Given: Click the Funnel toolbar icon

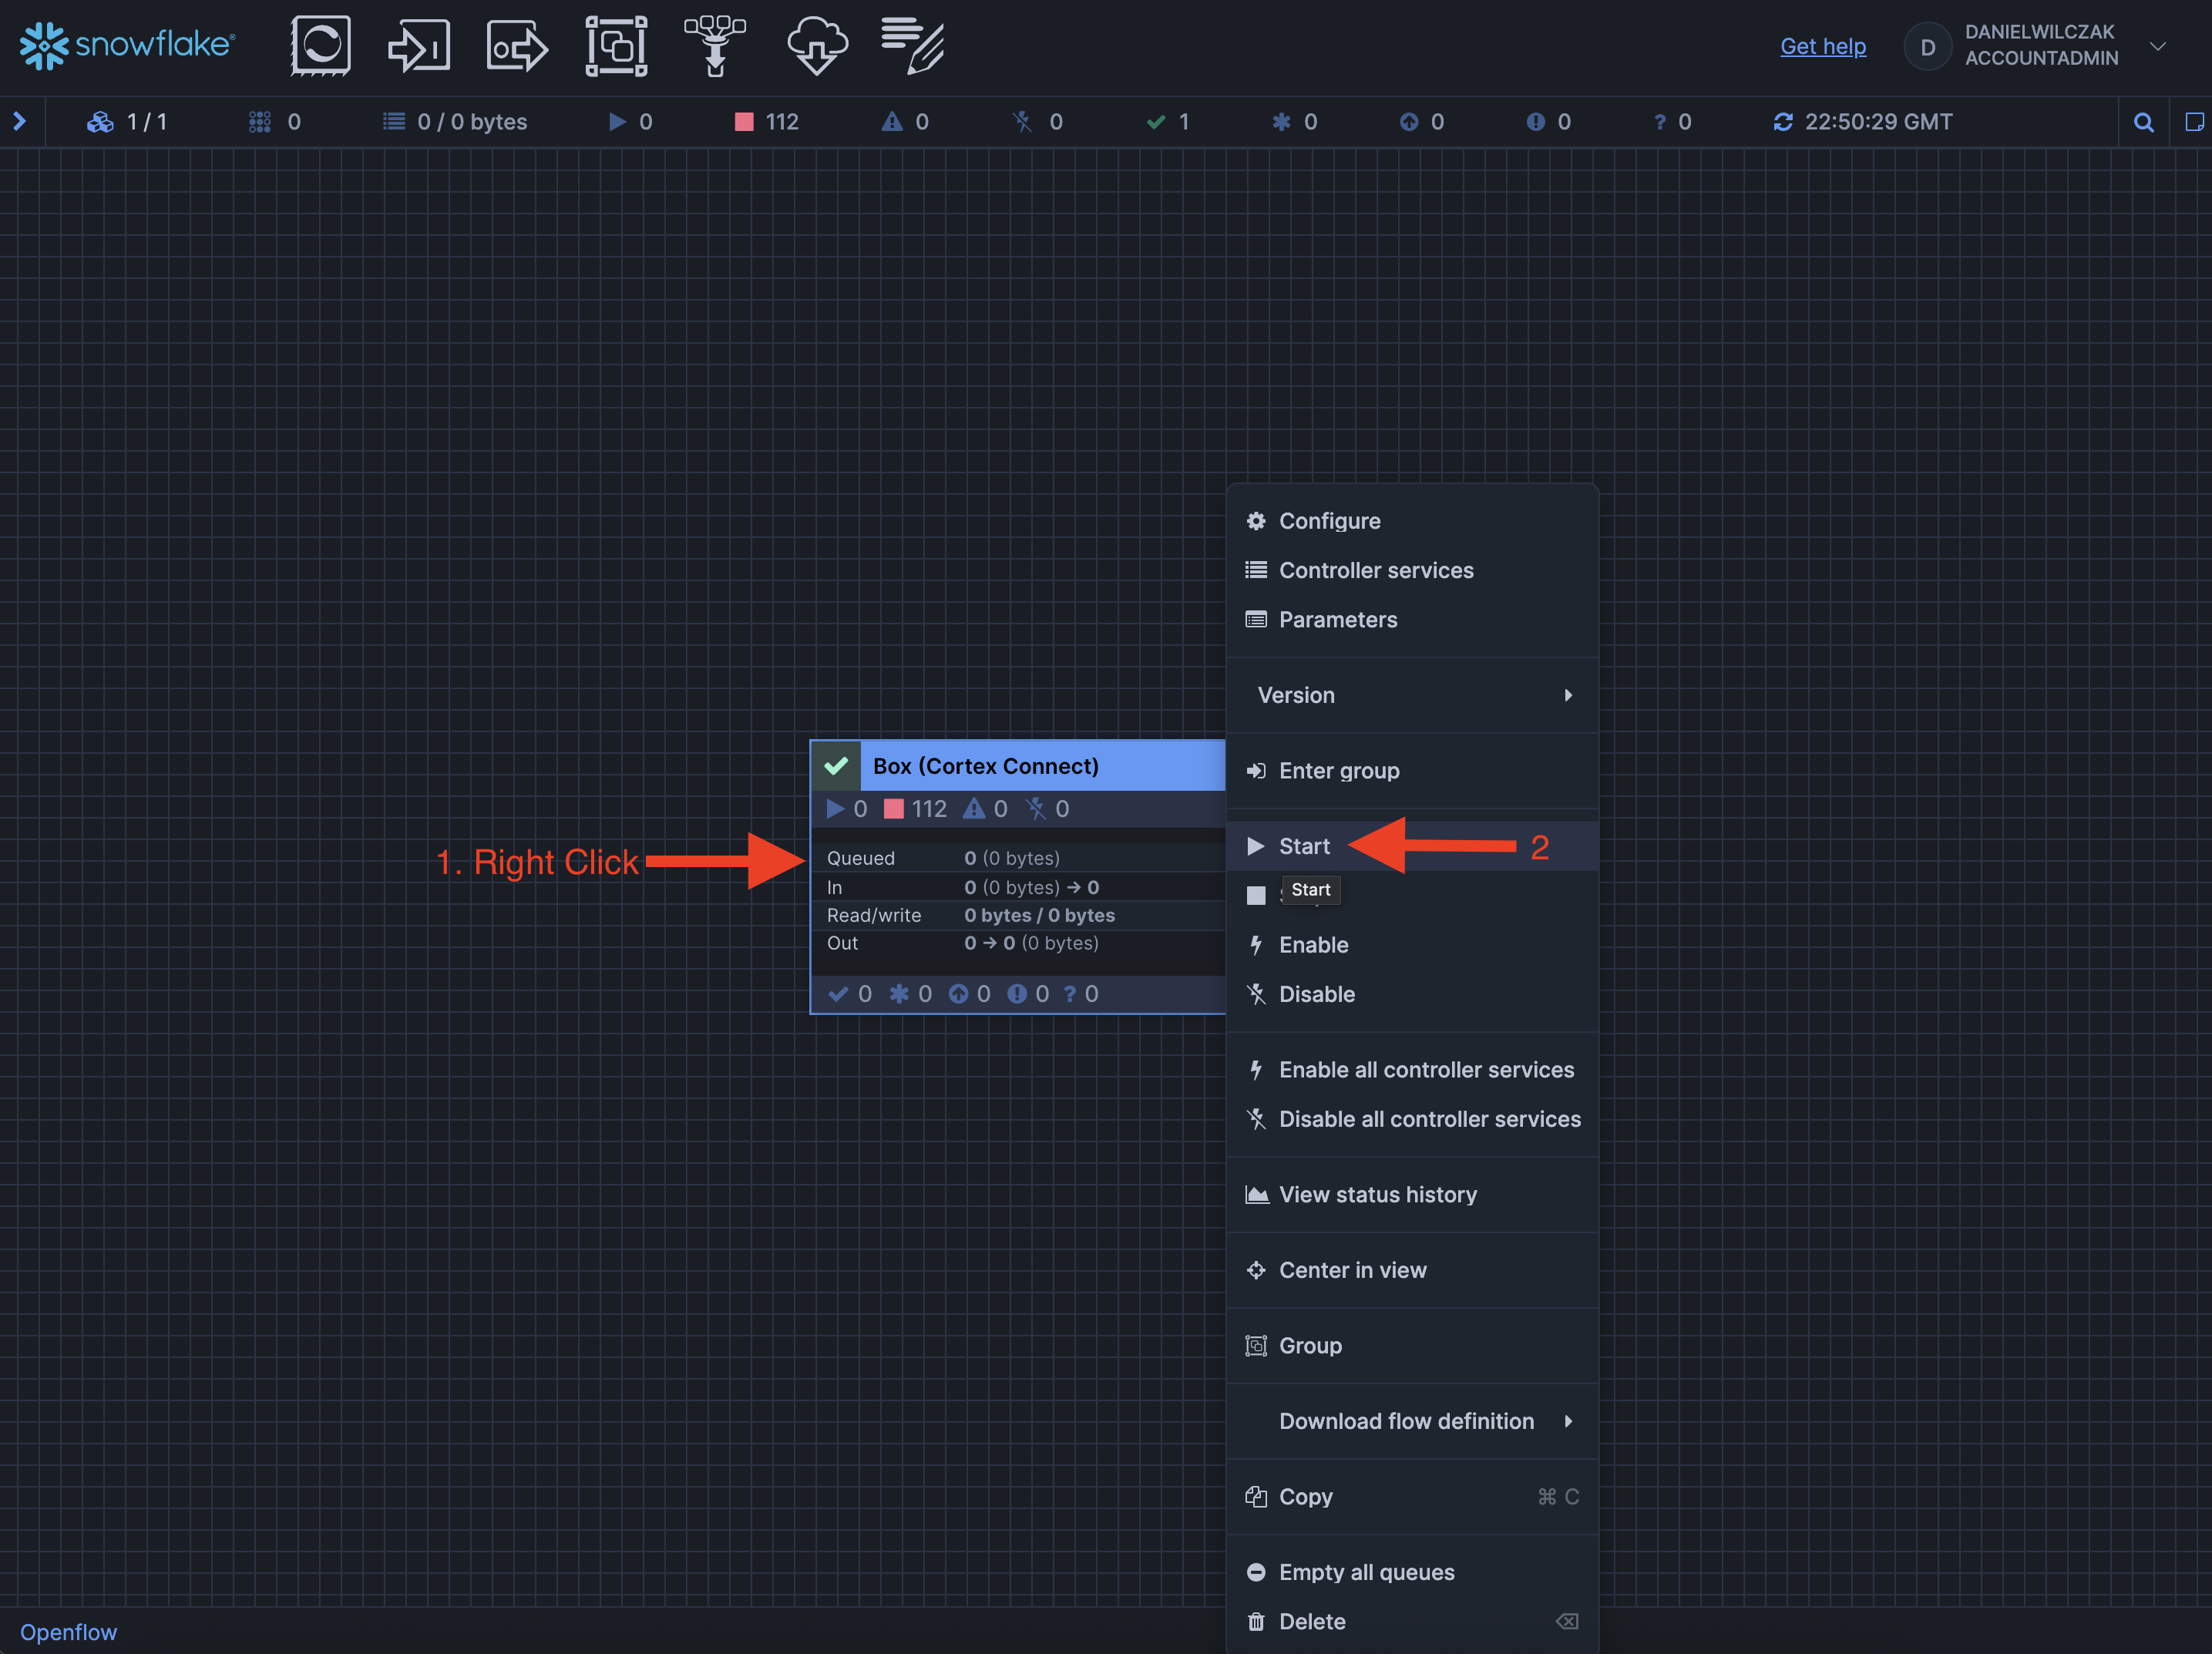Looking at the screenshot, I should [715, 46].
